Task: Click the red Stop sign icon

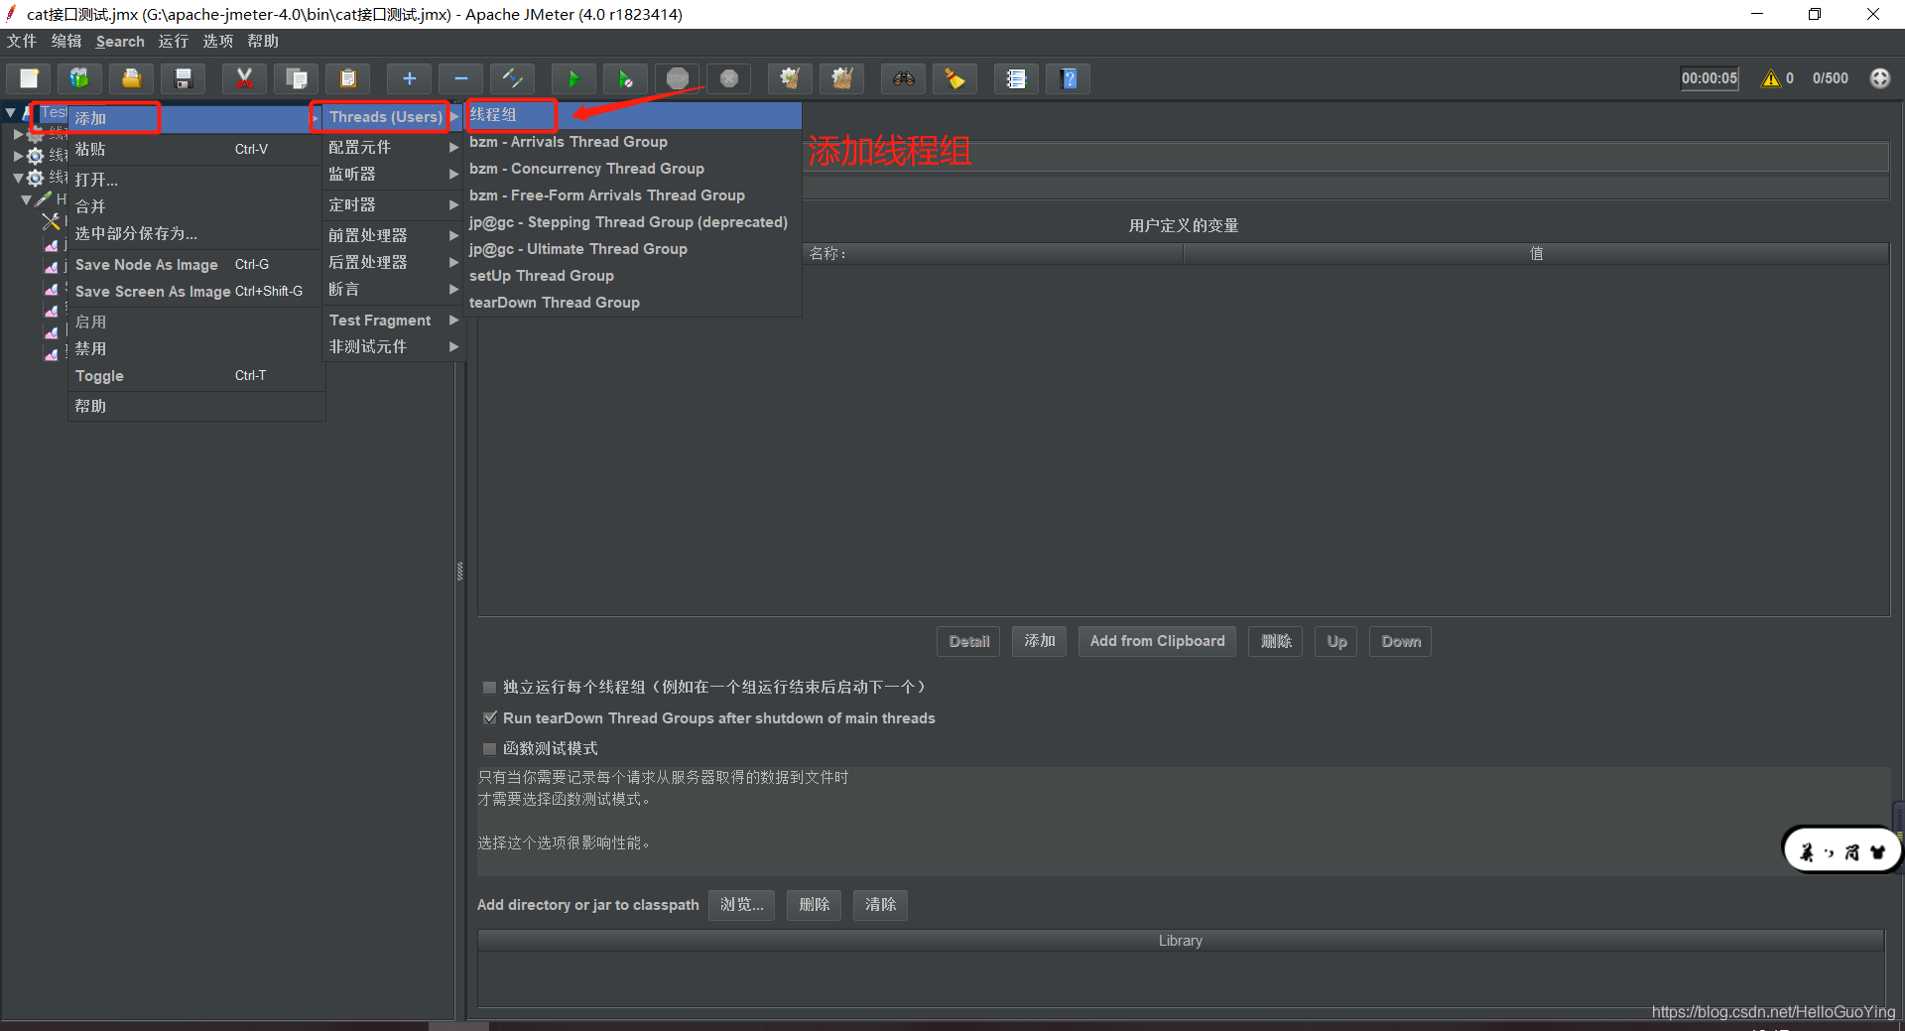Action: point(677,78)
